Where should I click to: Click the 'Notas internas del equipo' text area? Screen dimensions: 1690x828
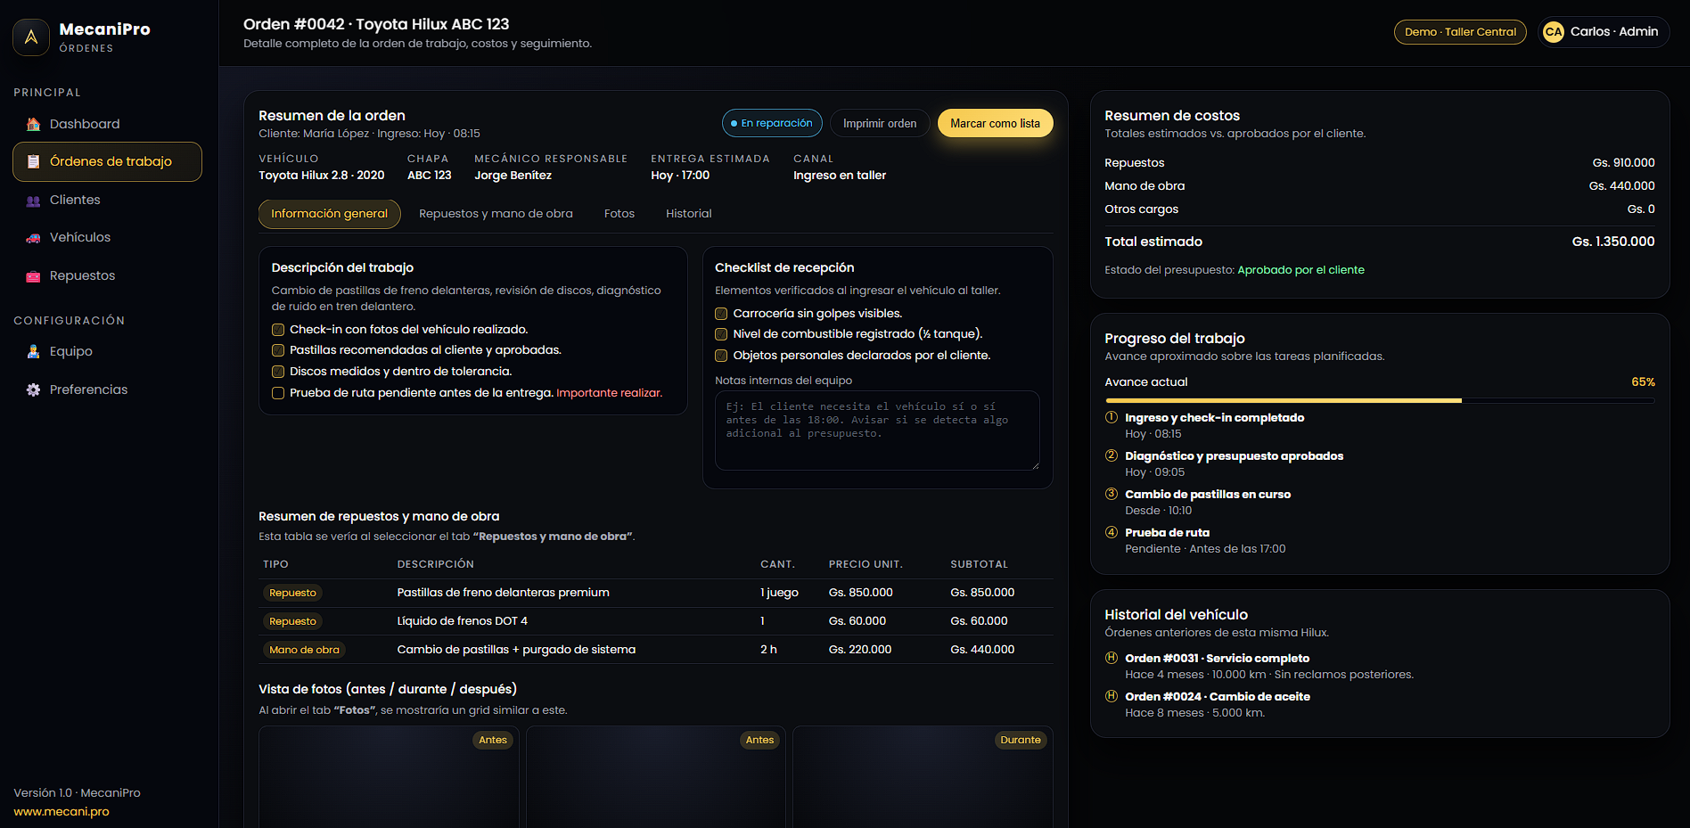point(876,430)
